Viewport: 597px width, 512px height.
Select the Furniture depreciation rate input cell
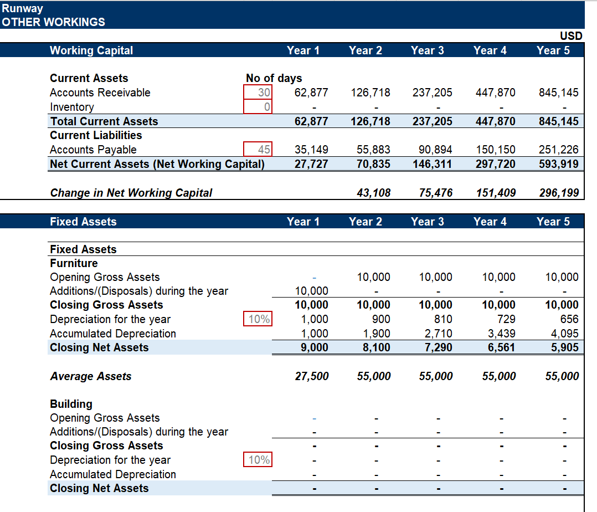(258, 319)
